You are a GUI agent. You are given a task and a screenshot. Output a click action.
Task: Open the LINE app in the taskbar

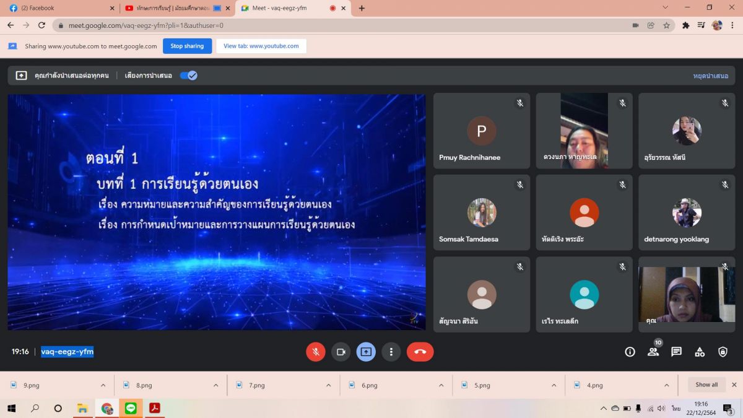click(x=131, y=408)
